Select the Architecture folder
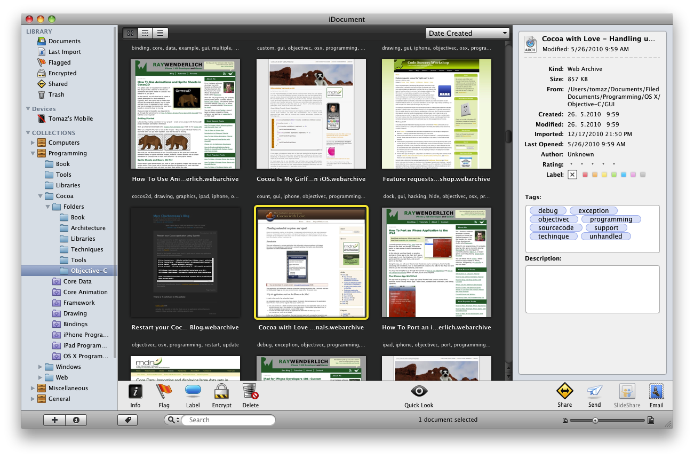 point(88,228)
